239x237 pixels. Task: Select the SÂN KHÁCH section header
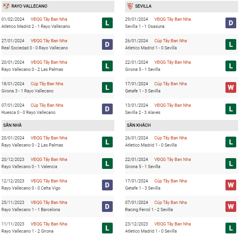tap(139, 125)
